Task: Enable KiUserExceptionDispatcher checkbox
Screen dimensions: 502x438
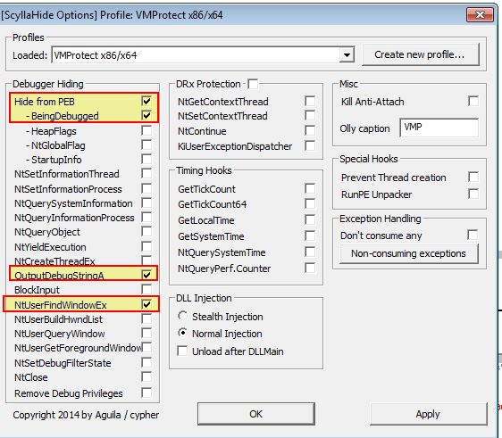Action: pyautogui.click(x=310, y=145)
